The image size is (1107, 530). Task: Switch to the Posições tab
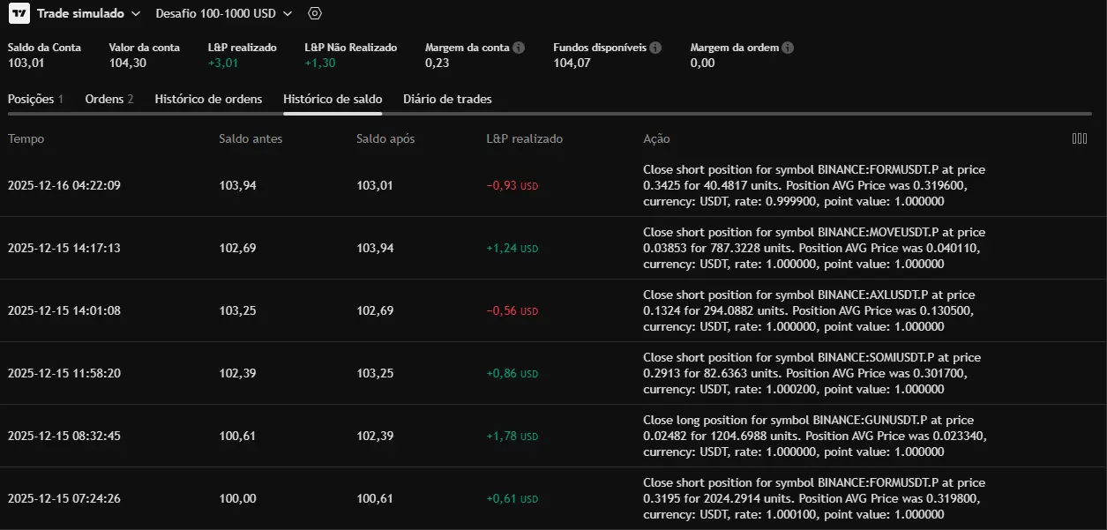[x=35, y=99]
